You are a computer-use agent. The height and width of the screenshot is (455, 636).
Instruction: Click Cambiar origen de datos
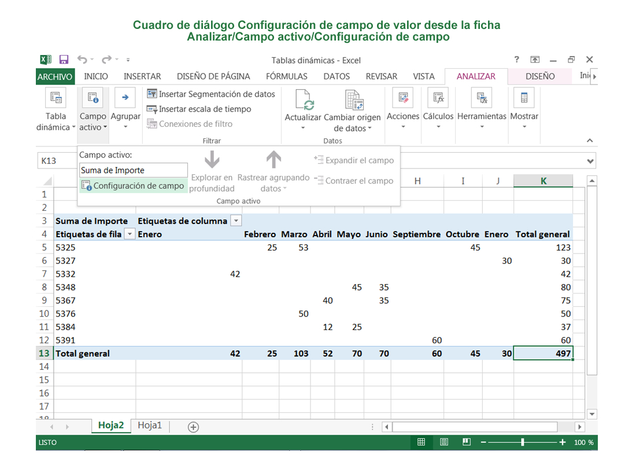click(x=352, y=111)
